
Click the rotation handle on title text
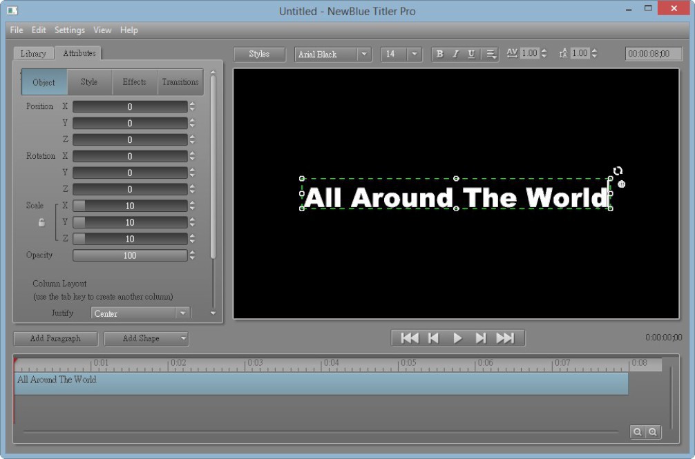click(618, 171)
